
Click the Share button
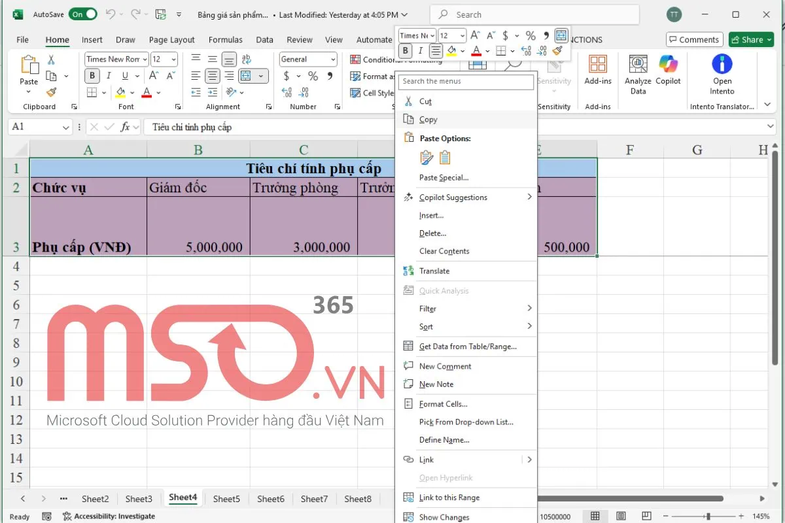pyautogui.click(x=750, y=39)
